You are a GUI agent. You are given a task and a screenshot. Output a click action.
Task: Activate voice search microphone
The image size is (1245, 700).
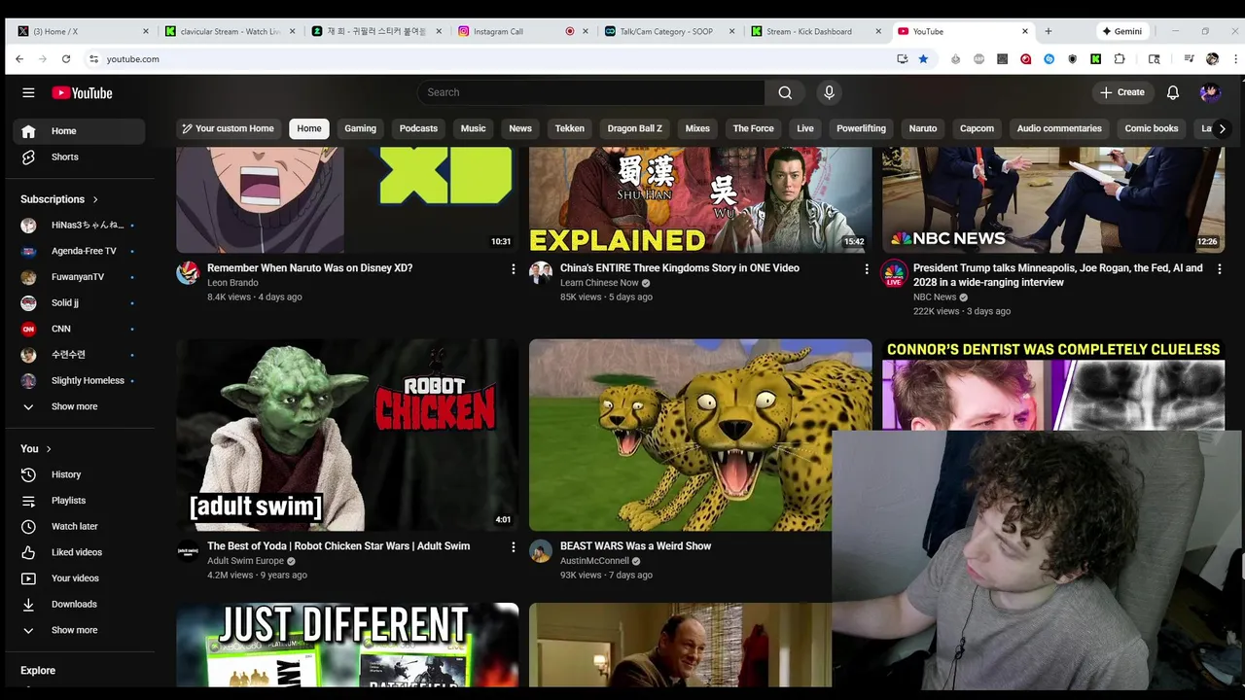tap(829, 92)
